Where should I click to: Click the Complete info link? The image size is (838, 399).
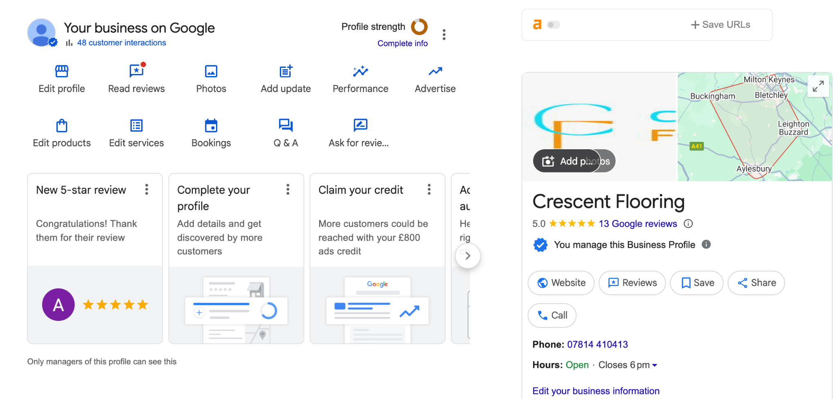(403, 43)
